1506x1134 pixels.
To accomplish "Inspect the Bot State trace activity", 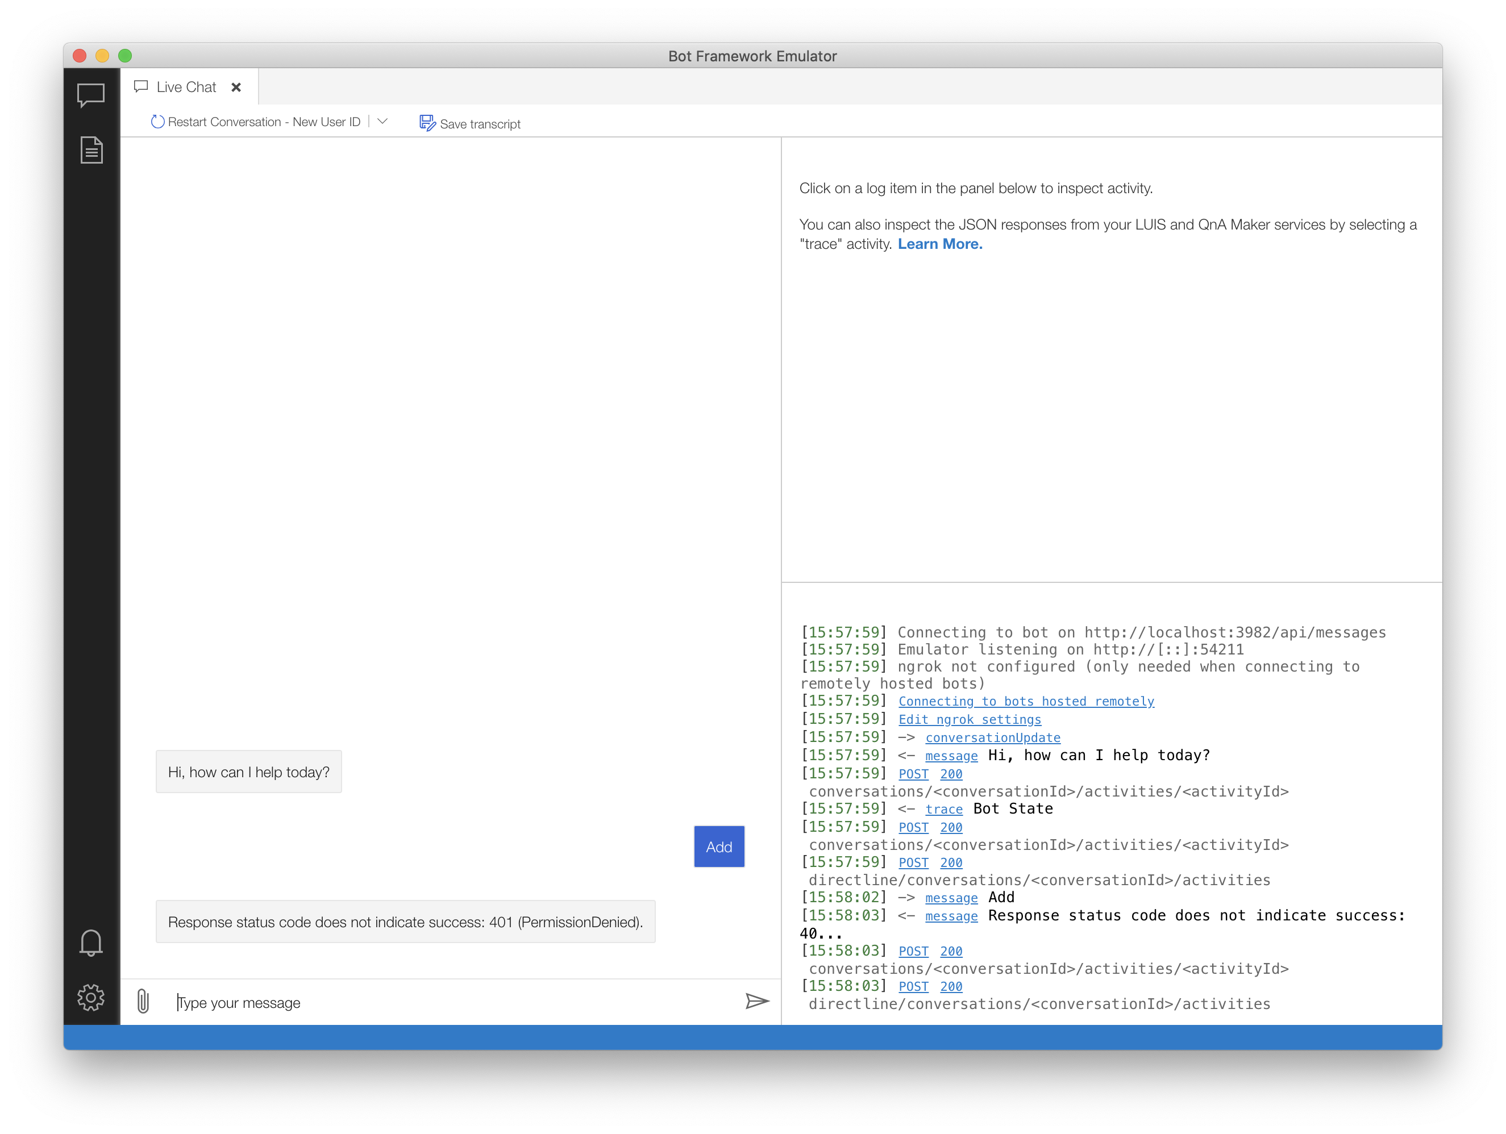I will (943, 810).
